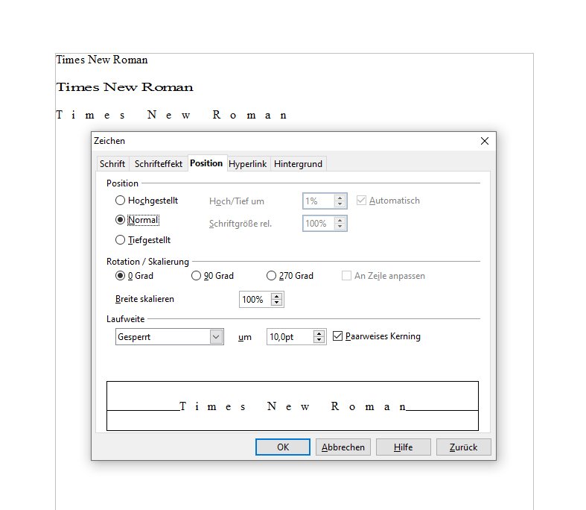586x510 pixels.
Task: Open the Hyperlink tab
Action: coord(247,164)
